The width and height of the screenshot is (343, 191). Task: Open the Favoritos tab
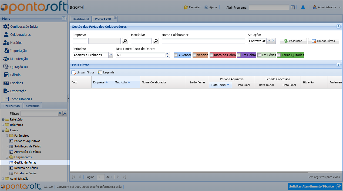click(x=32, y=106)
